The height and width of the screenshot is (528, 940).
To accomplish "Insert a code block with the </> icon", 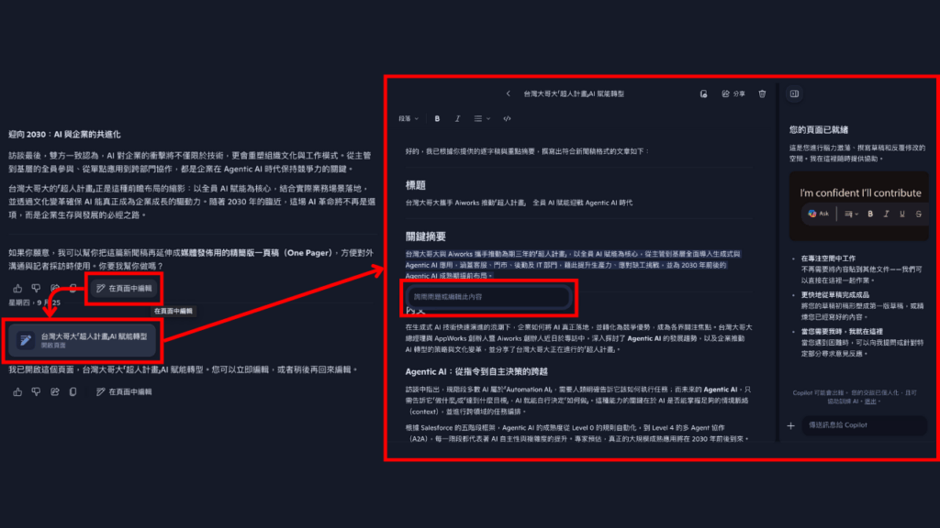I will [506, 118].
